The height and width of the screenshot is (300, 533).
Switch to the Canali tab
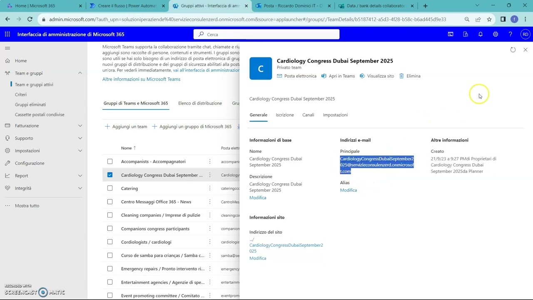(308, 115)
